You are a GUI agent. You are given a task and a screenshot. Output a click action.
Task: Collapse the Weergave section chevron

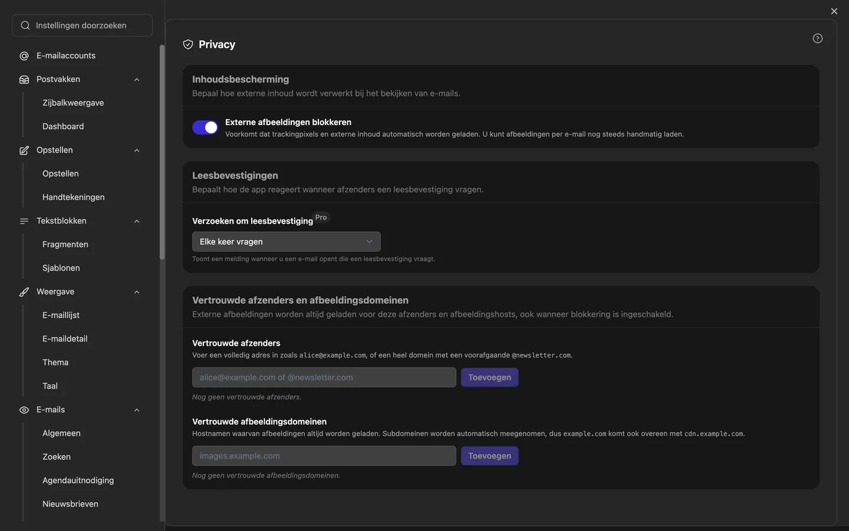tap(137, 292)
